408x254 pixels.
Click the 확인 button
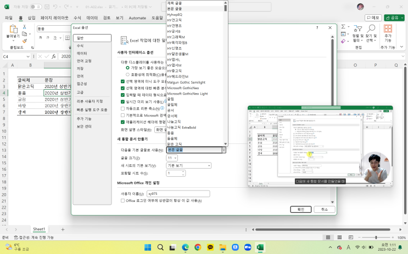300,210
